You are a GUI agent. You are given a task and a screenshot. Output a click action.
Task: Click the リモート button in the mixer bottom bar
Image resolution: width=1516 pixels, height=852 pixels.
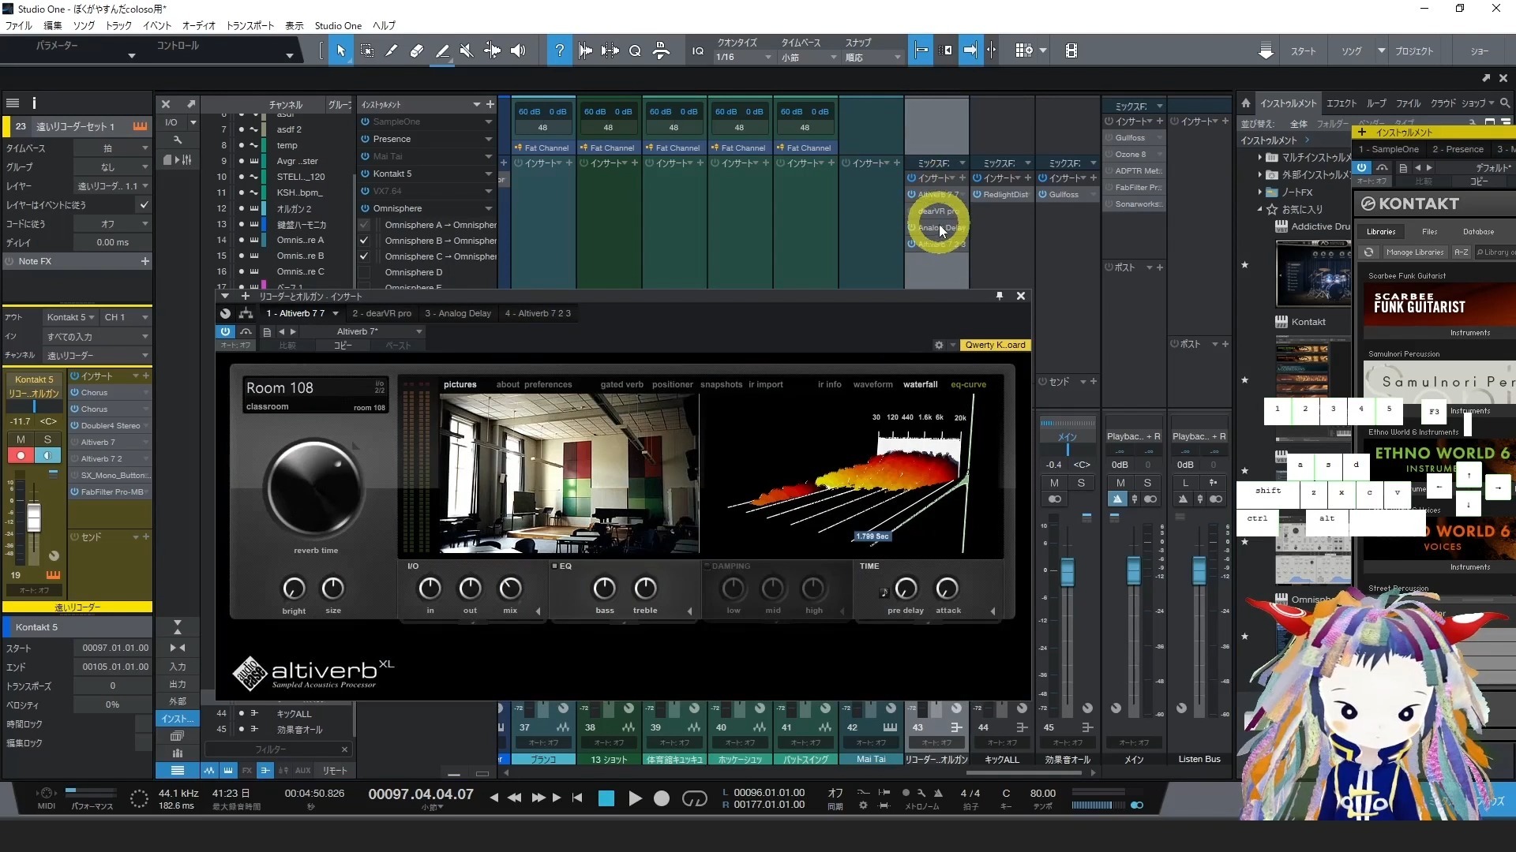335,770
